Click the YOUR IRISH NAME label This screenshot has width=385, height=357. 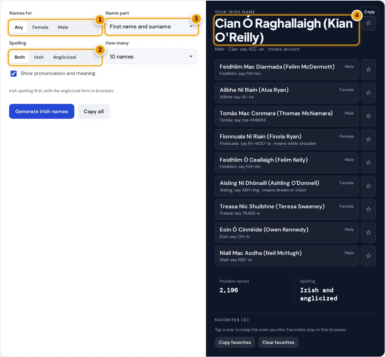pyautogui.click(x=235, y=12)
